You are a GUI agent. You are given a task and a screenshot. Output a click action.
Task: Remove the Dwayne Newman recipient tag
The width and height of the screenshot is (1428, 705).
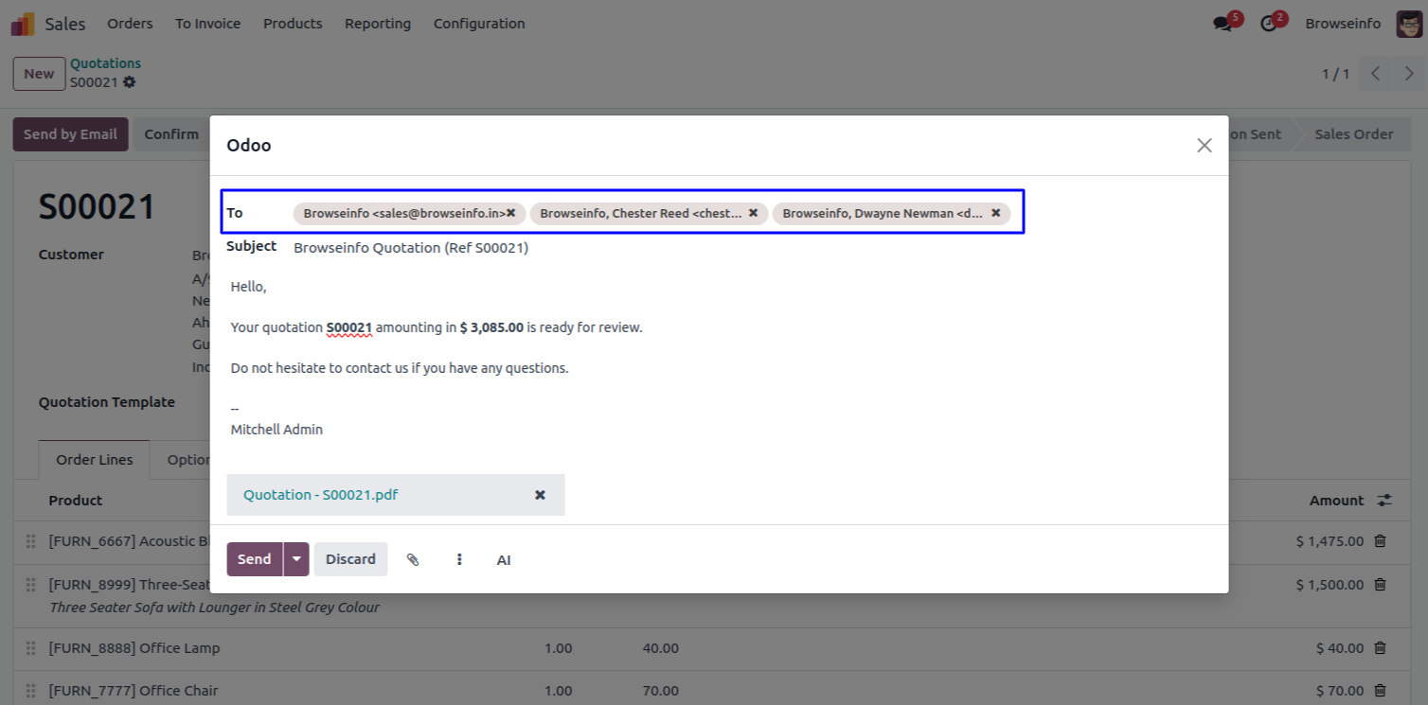point(995,213)
